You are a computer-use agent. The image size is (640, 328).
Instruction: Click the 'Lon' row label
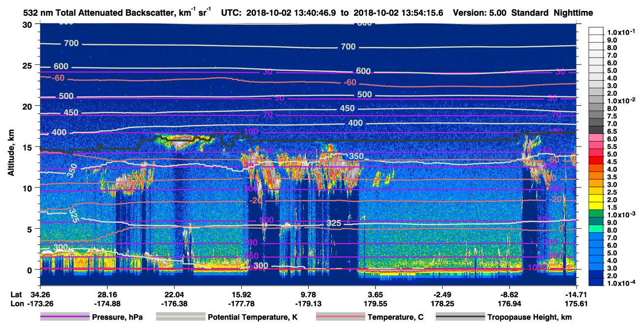click(16, 304)
